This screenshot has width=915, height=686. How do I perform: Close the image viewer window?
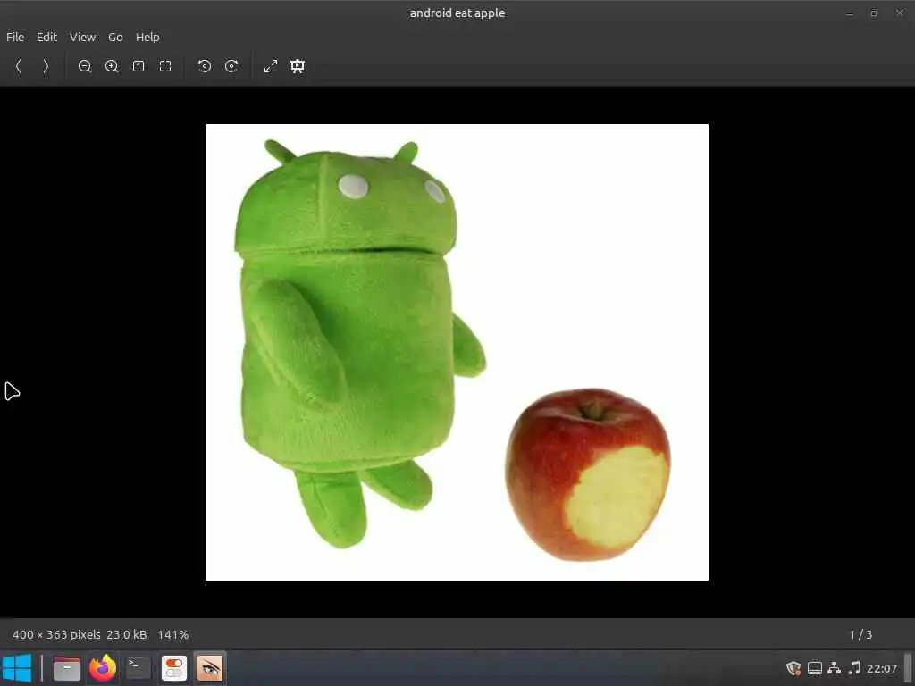(x=899, y=13)
